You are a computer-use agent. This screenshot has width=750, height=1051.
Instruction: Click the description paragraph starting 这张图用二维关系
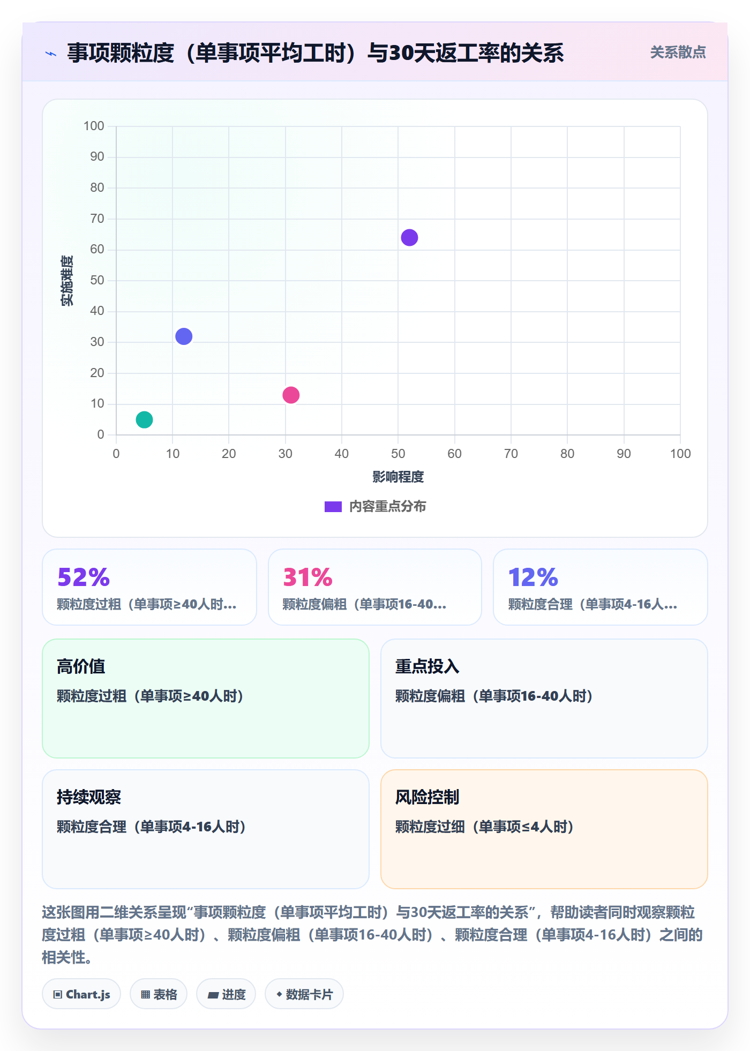tap(372, 935)
